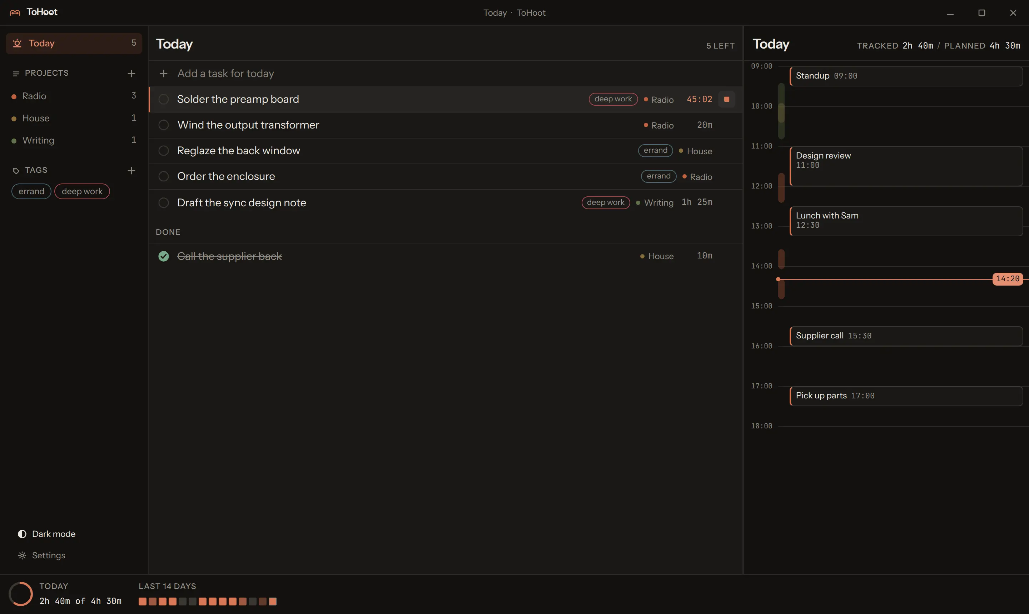Open the Design review calendar event
The height and width of the screenshot is (614, 1029).
tap(906, 166)
